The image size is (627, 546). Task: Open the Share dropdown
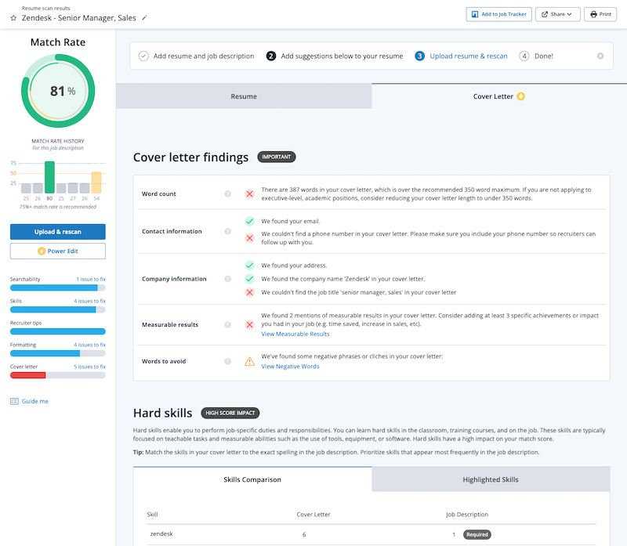[x=557, y=14]
